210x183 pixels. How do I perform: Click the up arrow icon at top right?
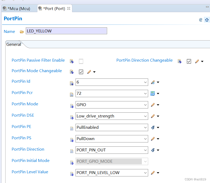(207, 20)
